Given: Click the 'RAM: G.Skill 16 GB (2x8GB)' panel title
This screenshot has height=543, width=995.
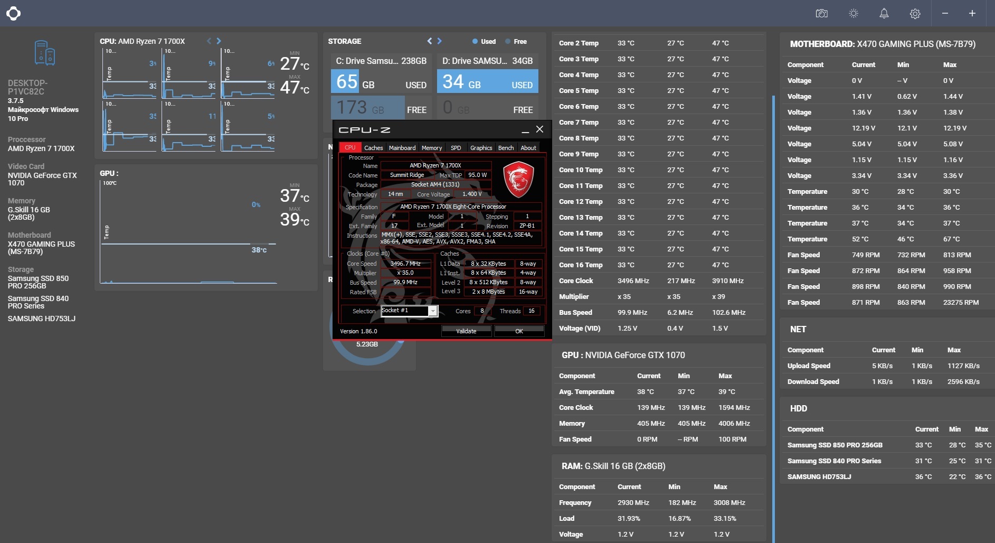Looking at the screenshot, I should click(613, 466).
